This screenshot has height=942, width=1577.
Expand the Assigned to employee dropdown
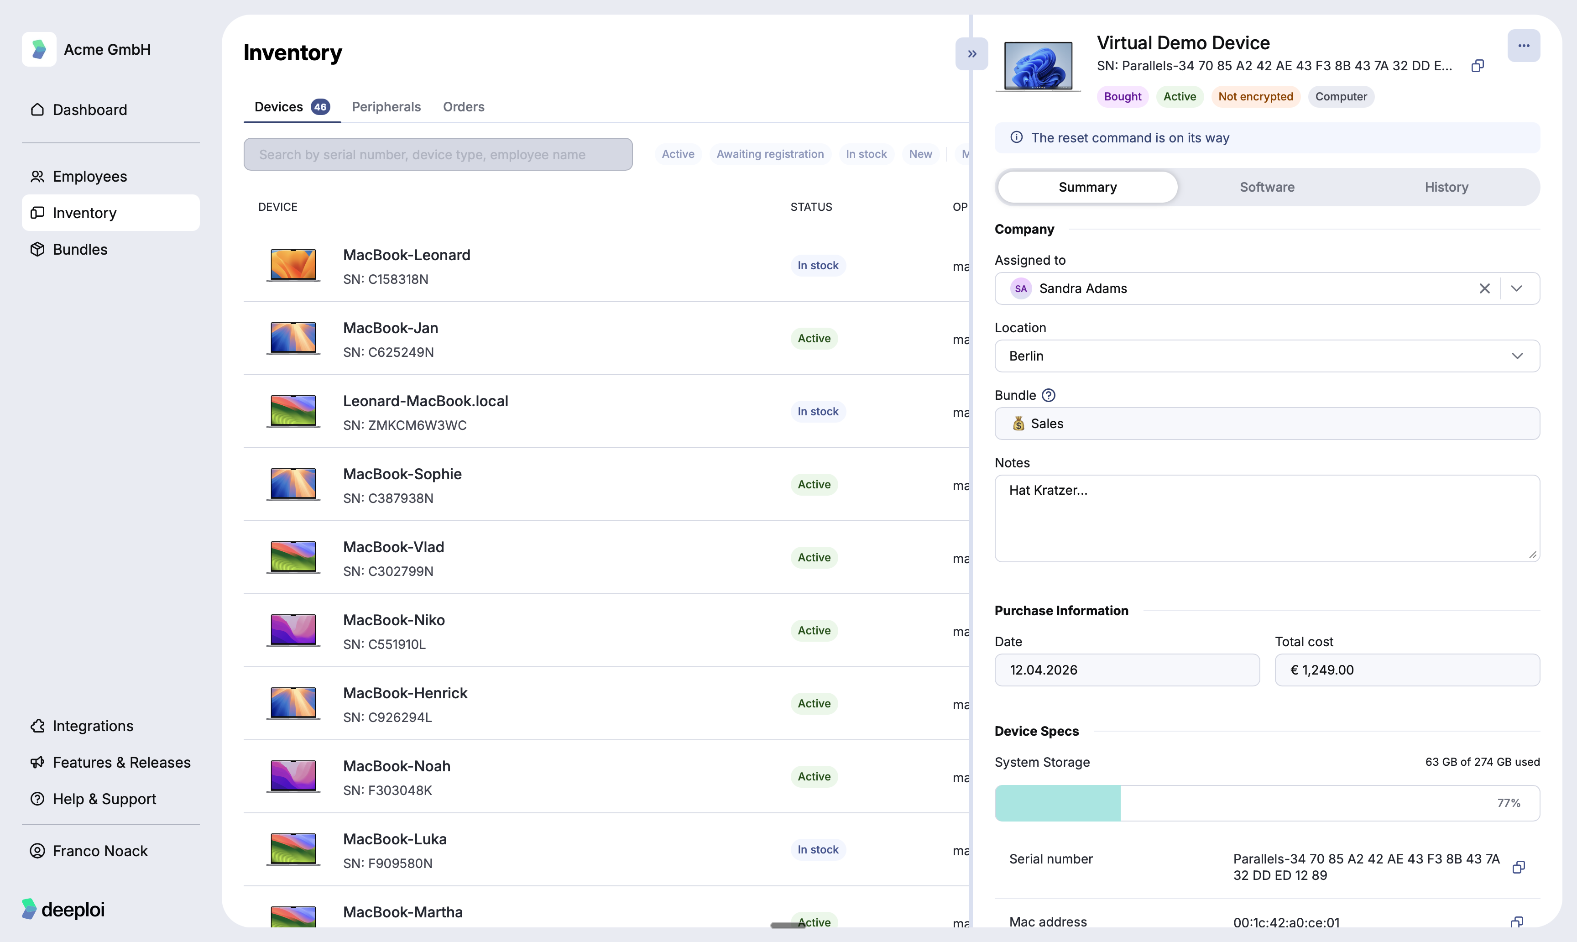click(x=1517, y=288)
